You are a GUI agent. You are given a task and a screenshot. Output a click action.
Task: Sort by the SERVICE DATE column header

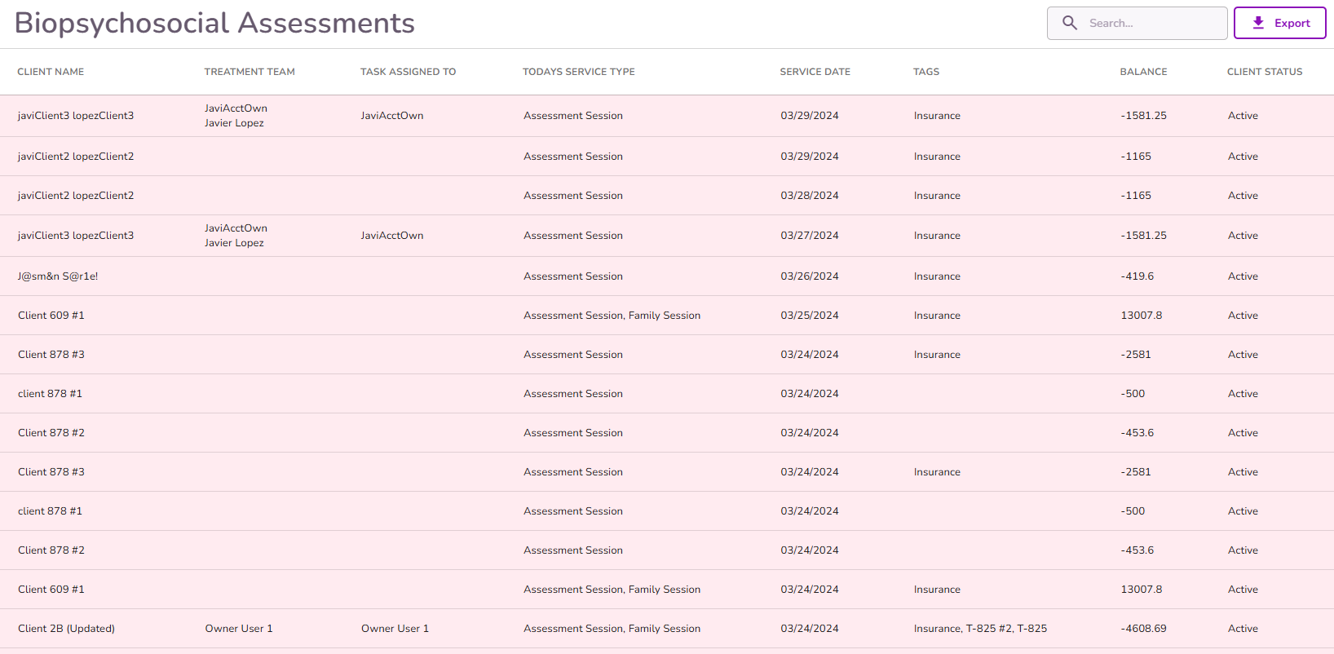click(815, 72)
